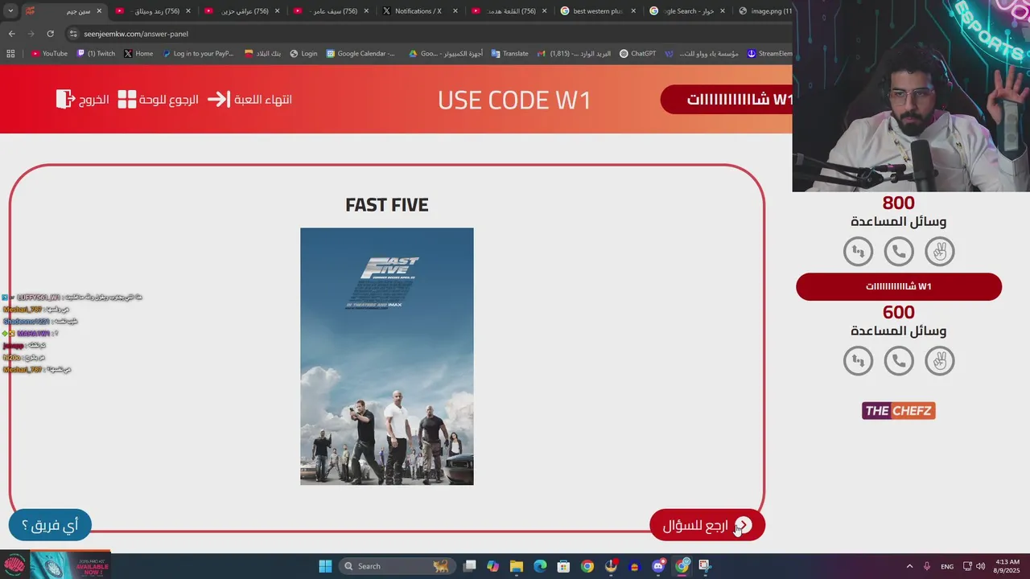Show hidden system tray icons

click(909, 566)
